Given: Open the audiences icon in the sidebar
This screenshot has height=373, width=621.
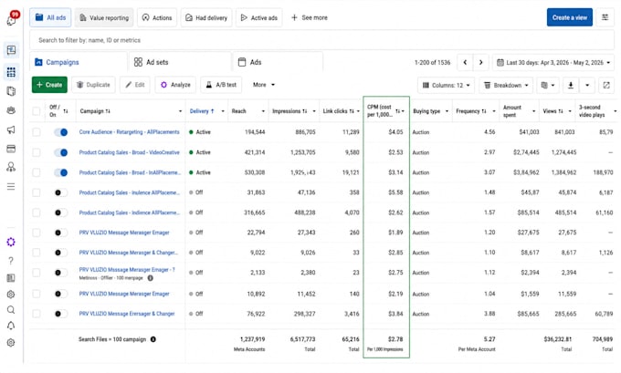Looking at the screenshot, I should click(11, 110).
